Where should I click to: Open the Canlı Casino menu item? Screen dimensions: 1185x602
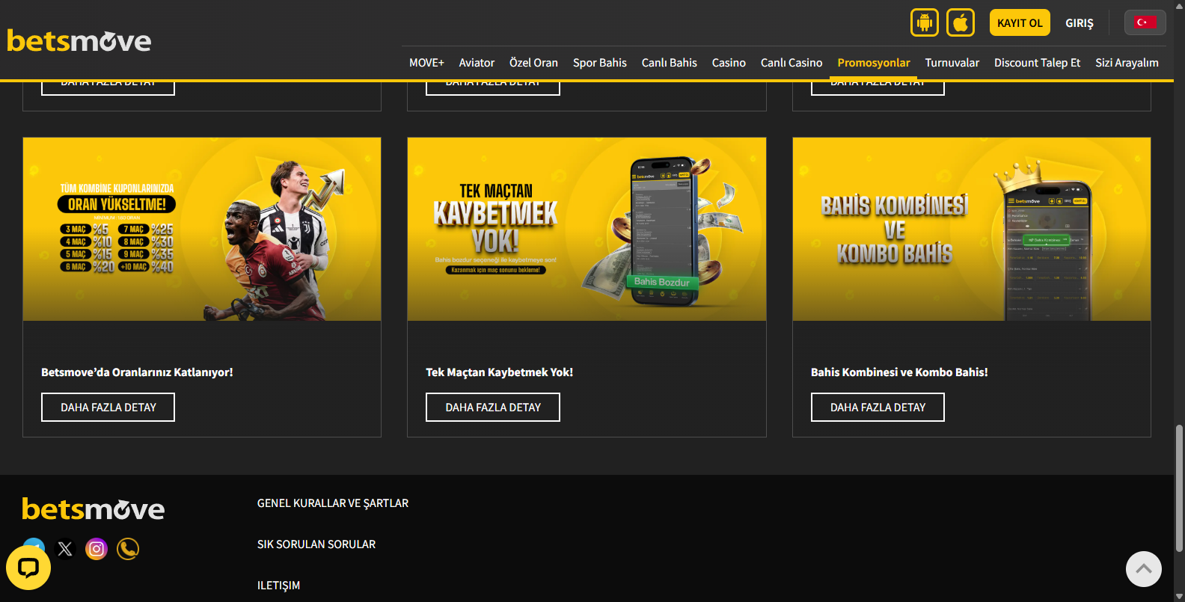point(791,63)
